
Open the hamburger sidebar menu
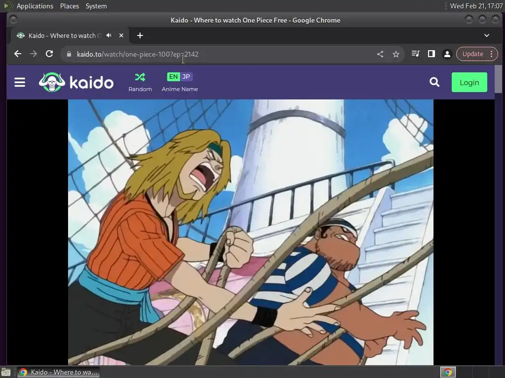tap(20, 82)
